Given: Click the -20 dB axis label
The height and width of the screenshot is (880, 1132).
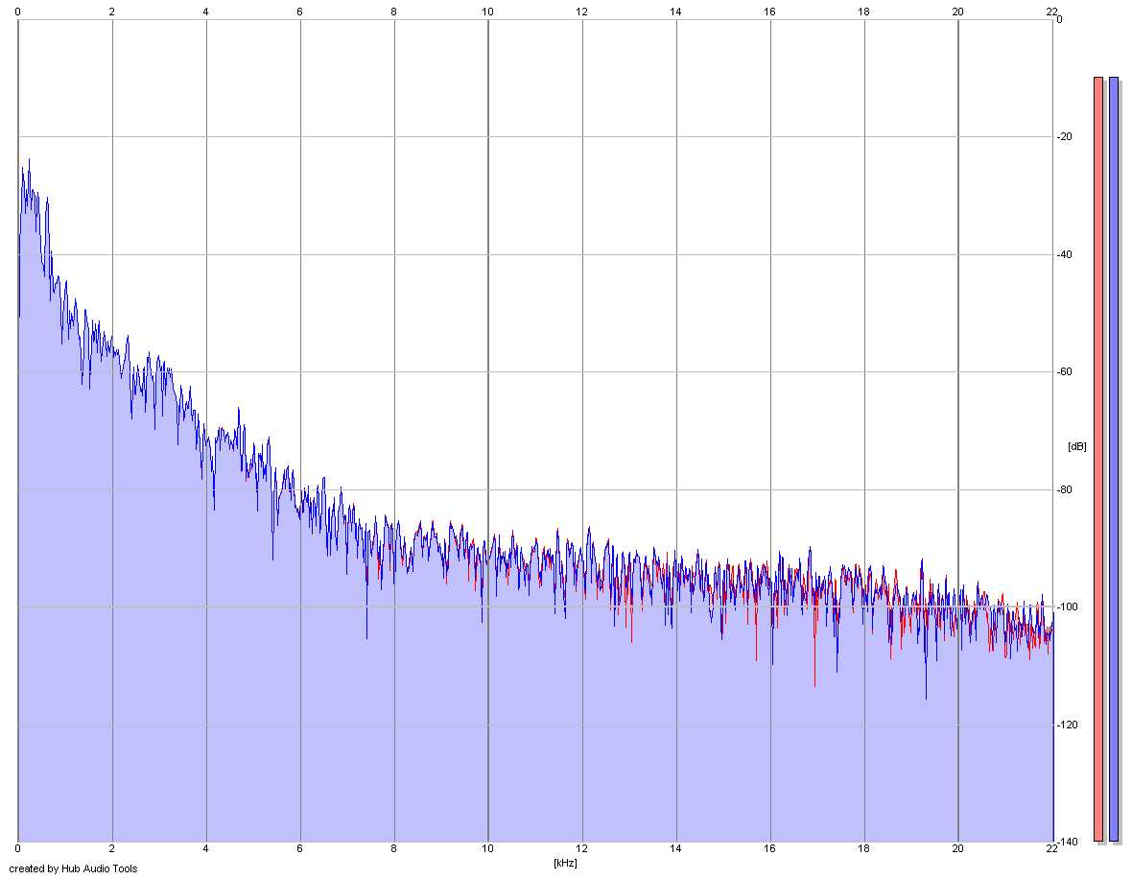Looking at the screenshot, I should point(1065,136).
